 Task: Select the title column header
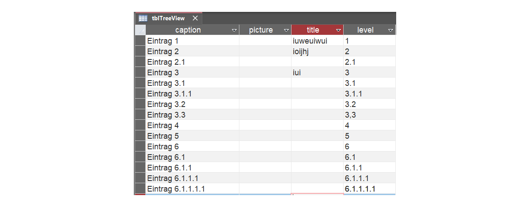coord(313,30)
